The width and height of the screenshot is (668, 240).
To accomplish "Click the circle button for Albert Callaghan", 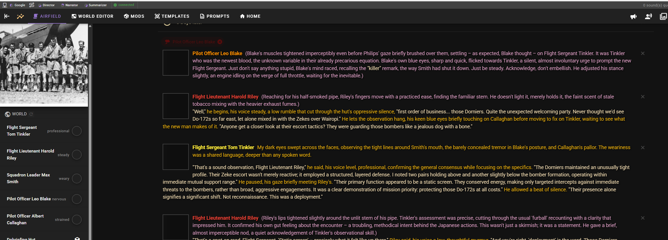I will point(77,219).
